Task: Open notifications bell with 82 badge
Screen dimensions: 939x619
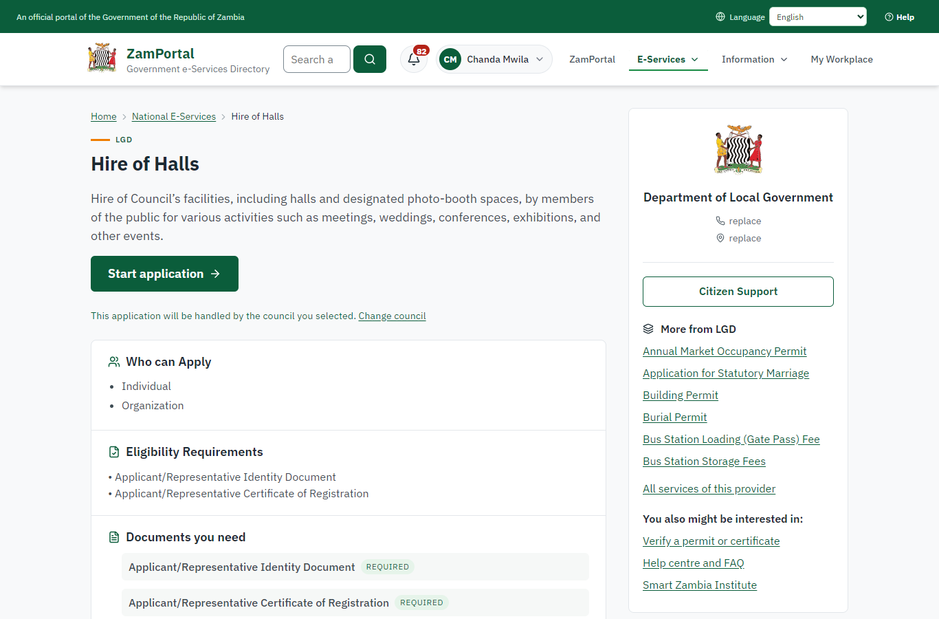Action: coord(414,59)
